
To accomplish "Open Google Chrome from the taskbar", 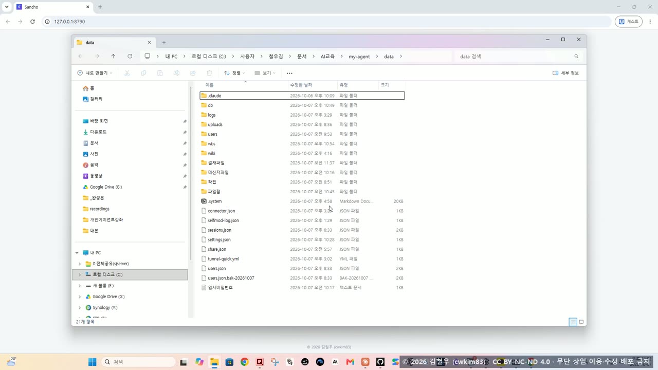I will (x=244, y=362).
